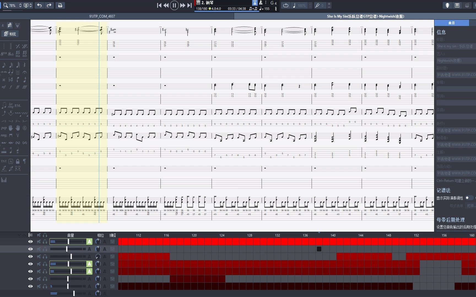This screenshot has width=476, height=297.
Task: Open the equalizer for the first track
Action: (112, 241)
